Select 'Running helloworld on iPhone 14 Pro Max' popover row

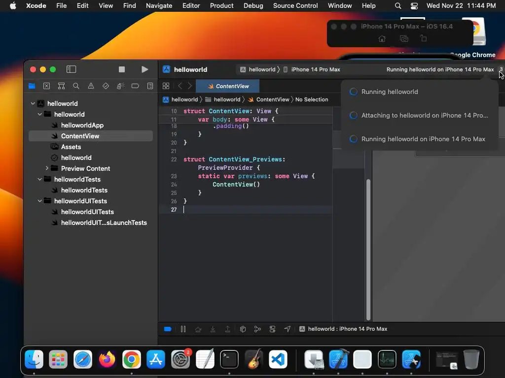tap(419, 139)
